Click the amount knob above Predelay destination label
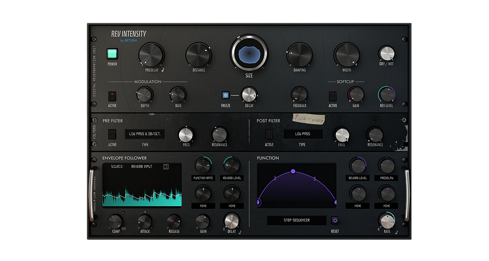 tap(387, 166)
